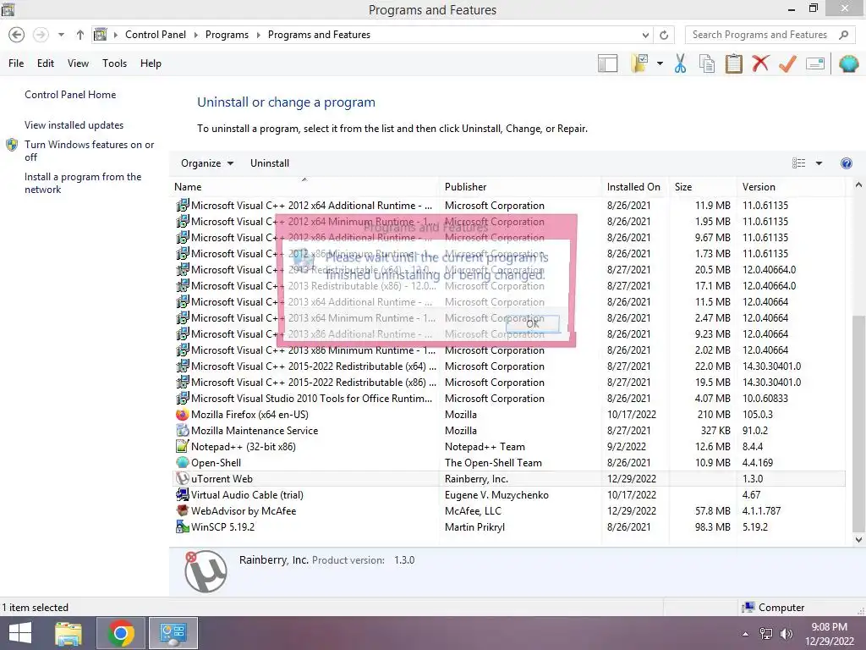Expand the folder options toolbar dropdown arrow
Screen dimensions: 866x650
coord(660,63)
